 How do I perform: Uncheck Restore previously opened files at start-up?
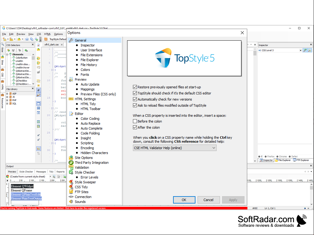135,87
